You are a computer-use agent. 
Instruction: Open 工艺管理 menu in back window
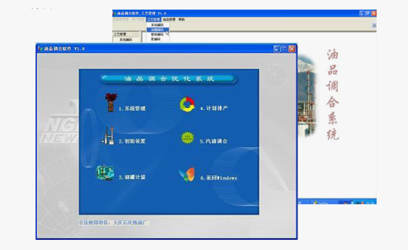coord(154,20)
